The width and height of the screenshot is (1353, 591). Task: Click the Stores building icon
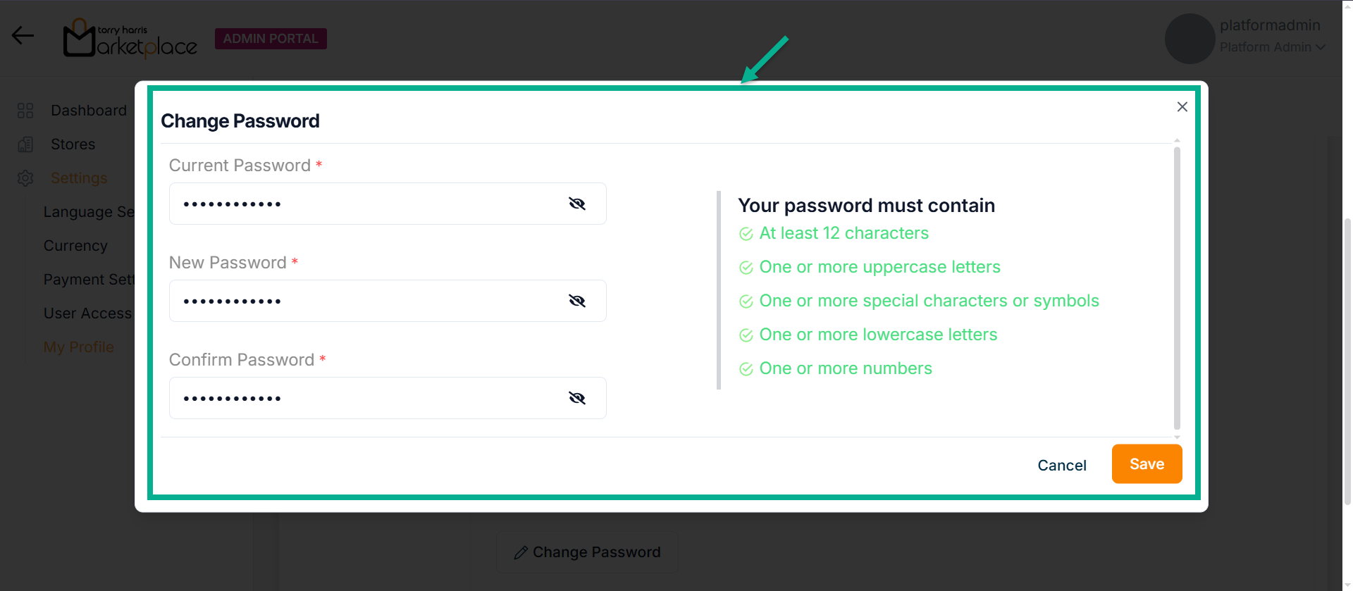coord(25,144)
